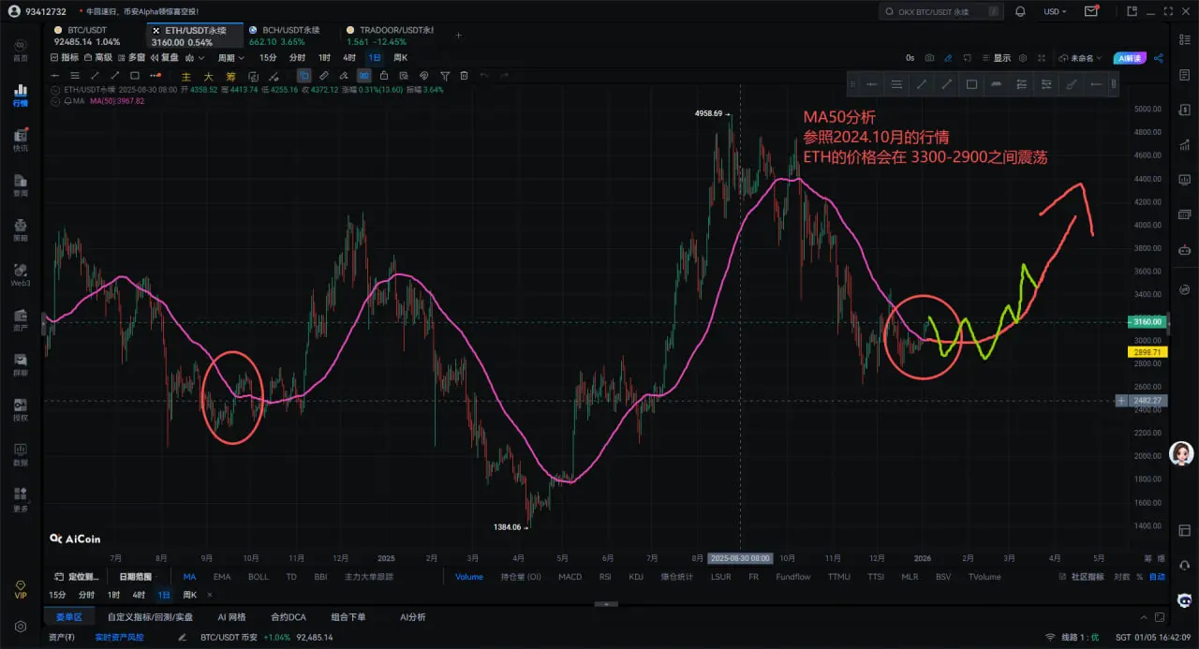Open settings hexagon at the sidebar bottom
The height and width of the screenshot is (649, 1199).
pos(20,626)
